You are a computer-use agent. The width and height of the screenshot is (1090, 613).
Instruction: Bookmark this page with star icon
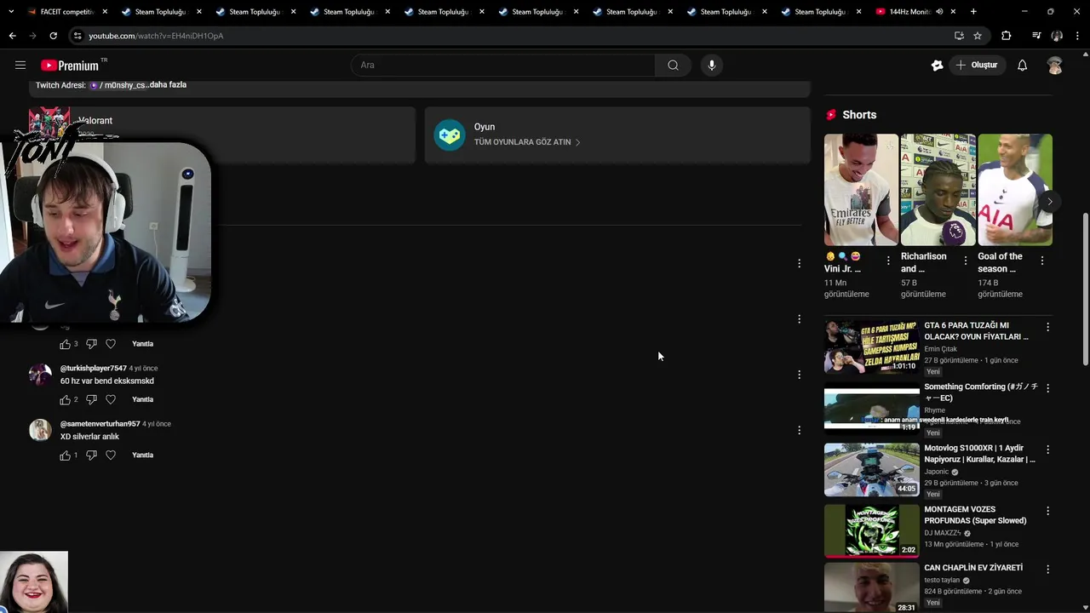click(x=978, y=36)
